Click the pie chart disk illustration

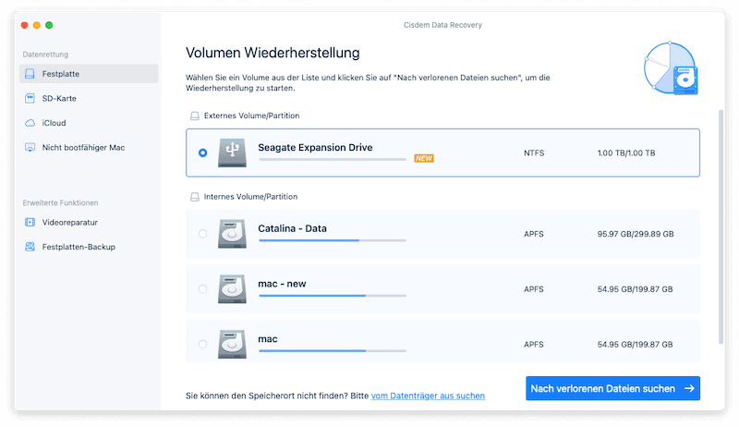671,67
